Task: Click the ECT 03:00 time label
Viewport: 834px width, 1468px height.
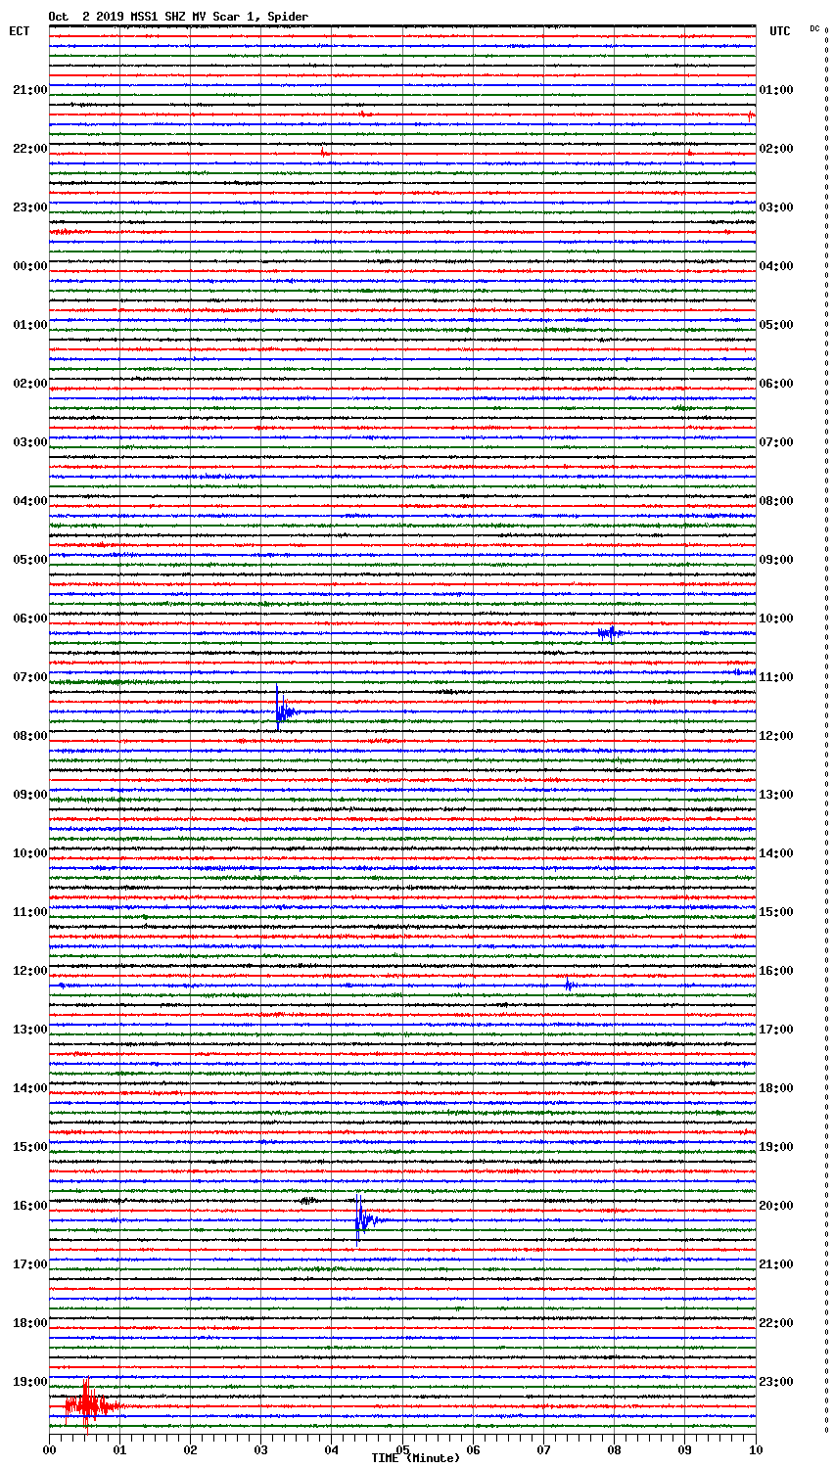Action: [29, 442]
